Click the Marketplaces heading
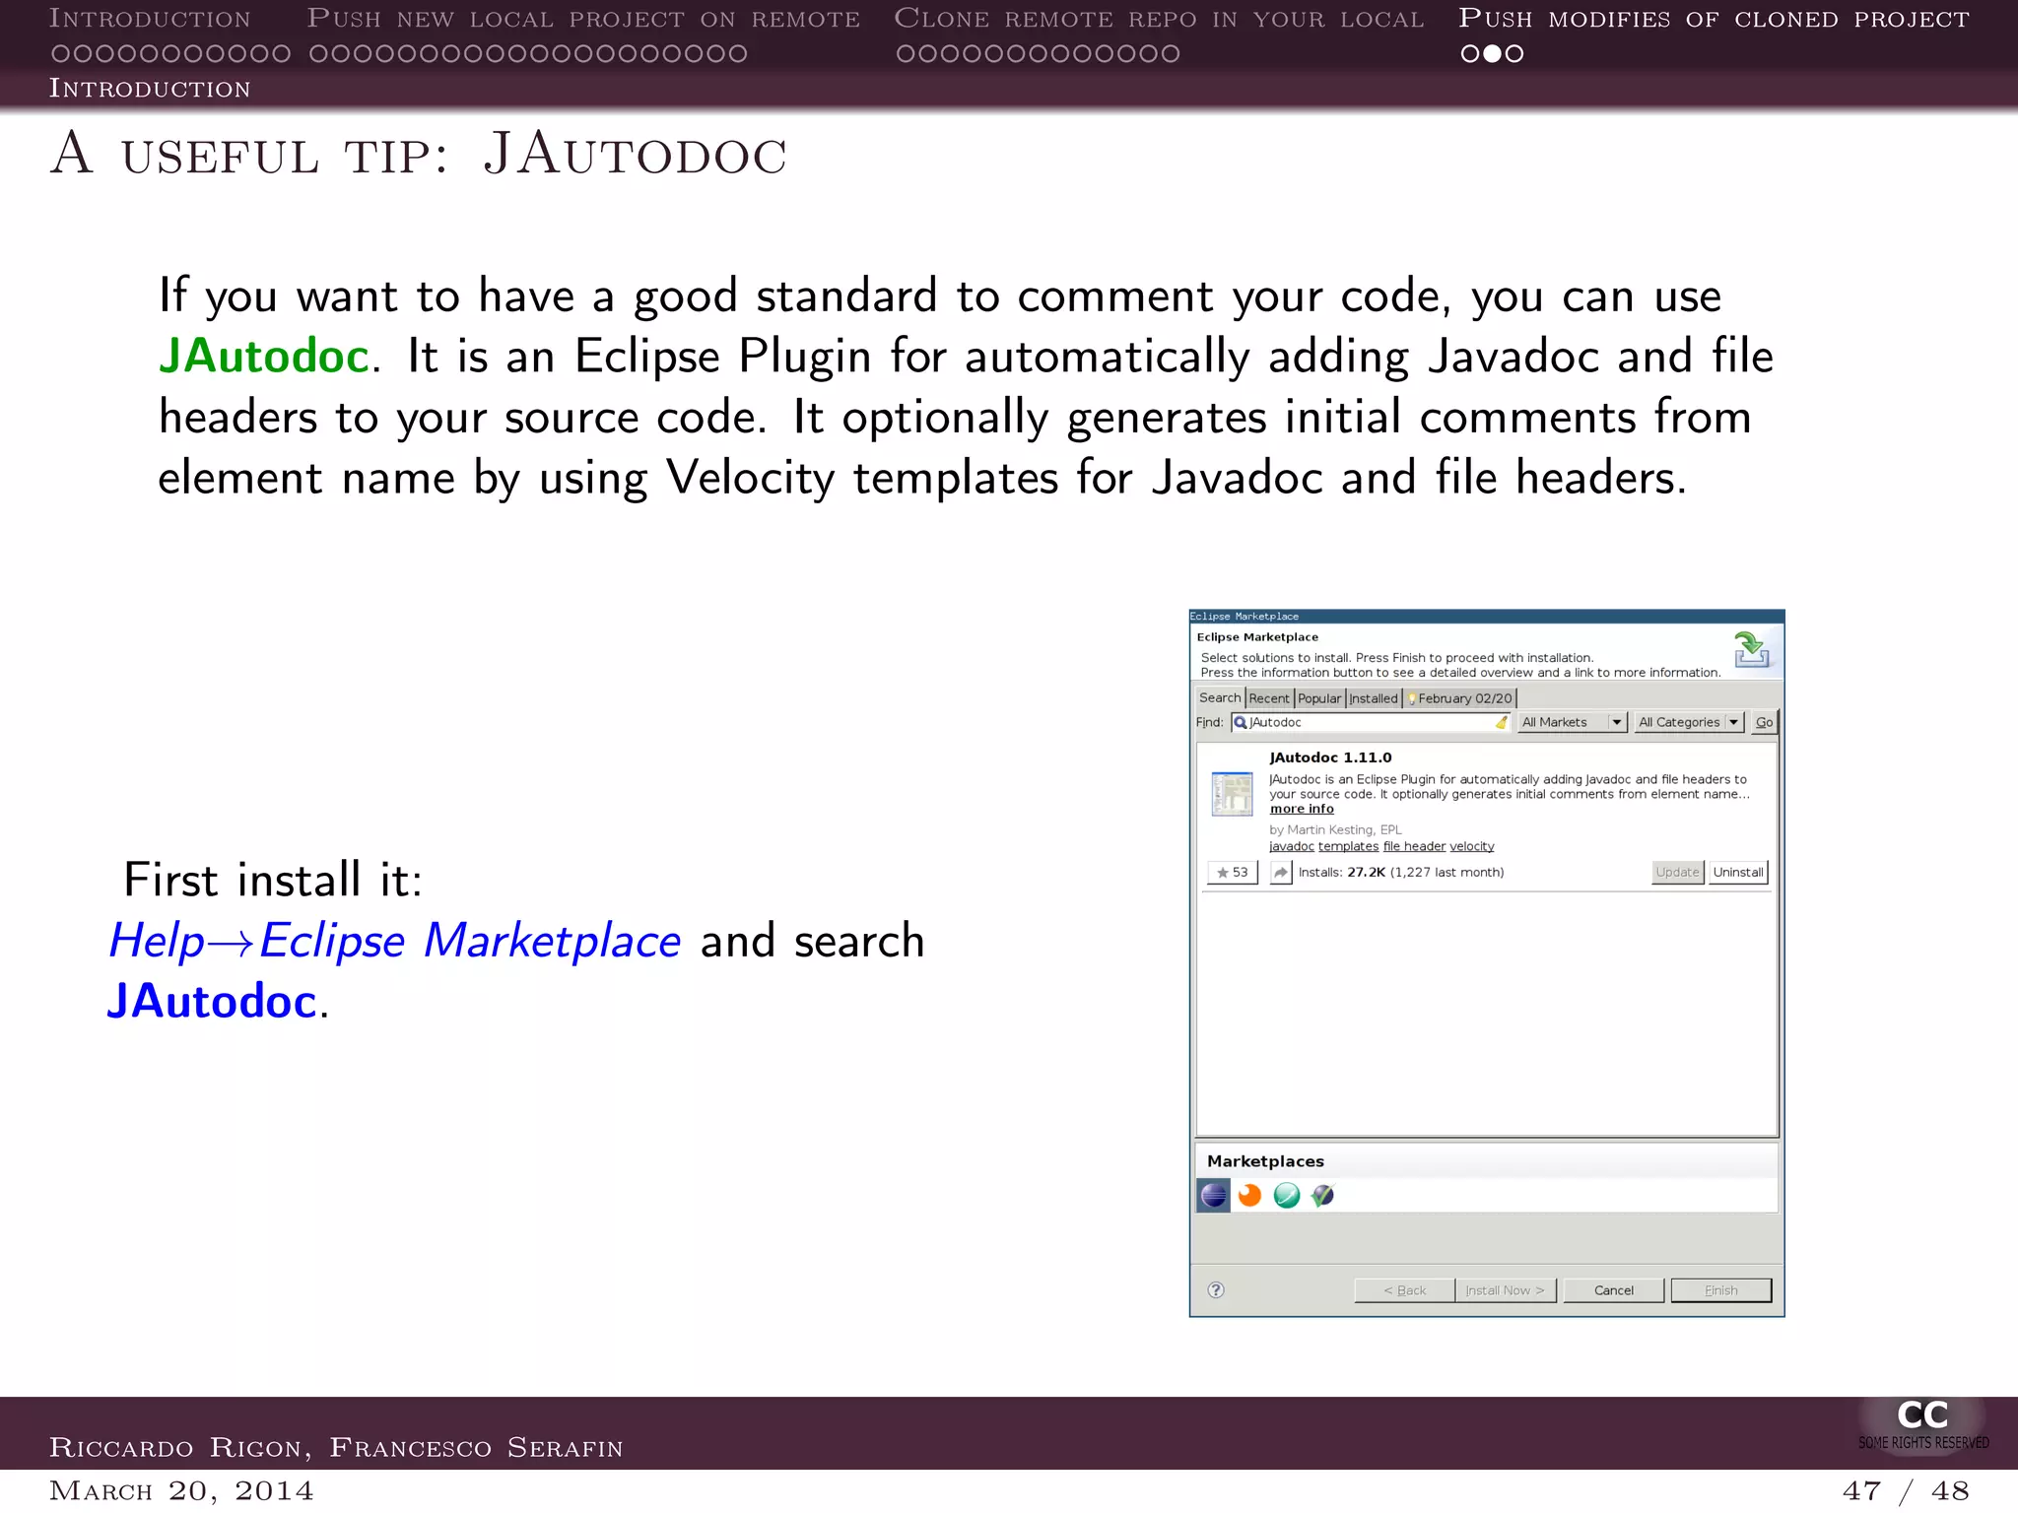 click(1265, 1161)
